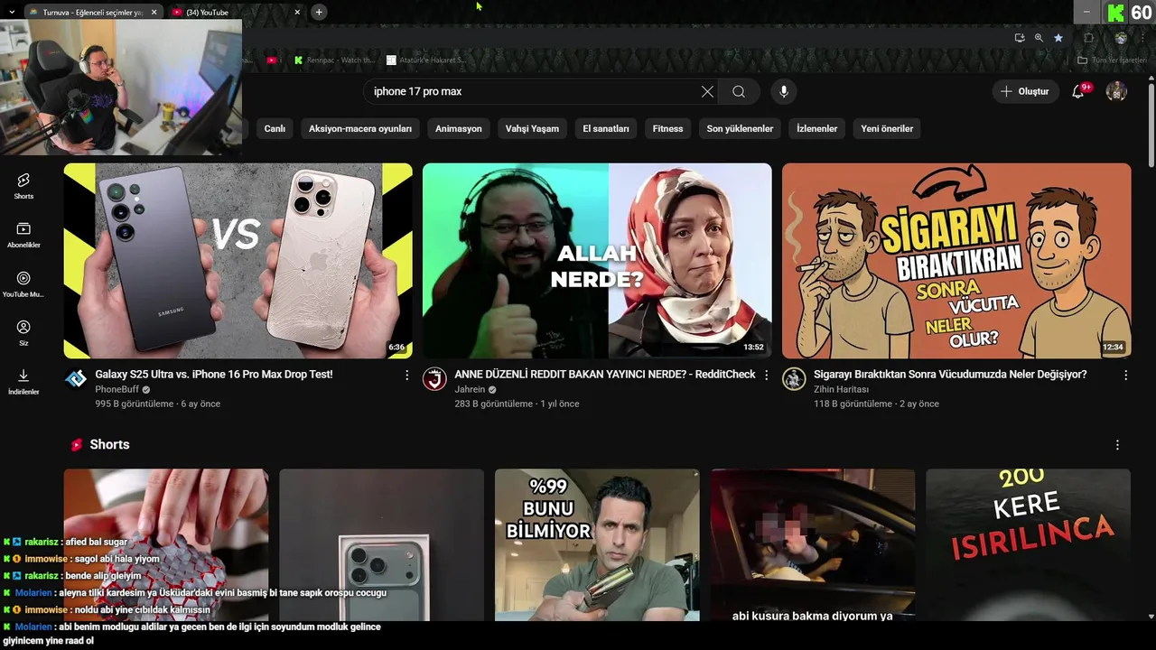
Task: Open Abonelikler in the sidebar
Action: coord(23,236)
